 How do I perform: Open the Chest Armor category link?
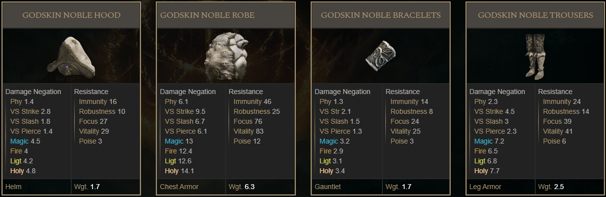179,187
